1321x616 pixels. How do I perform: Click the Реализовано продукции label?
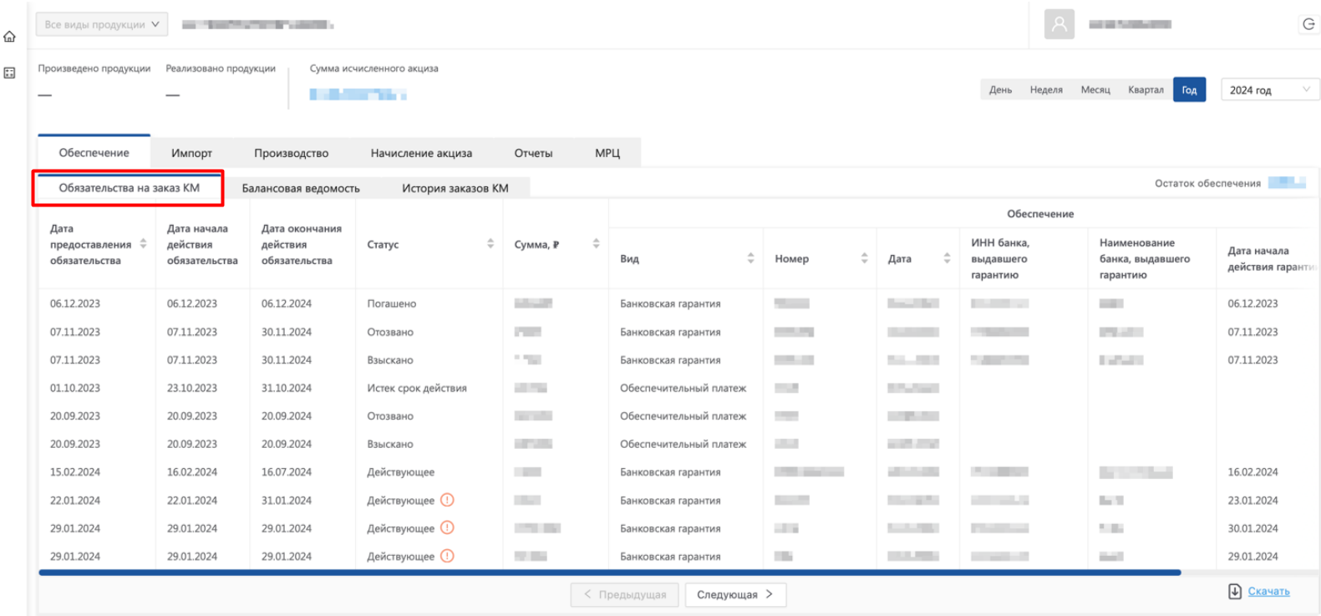tap(221, 69)
